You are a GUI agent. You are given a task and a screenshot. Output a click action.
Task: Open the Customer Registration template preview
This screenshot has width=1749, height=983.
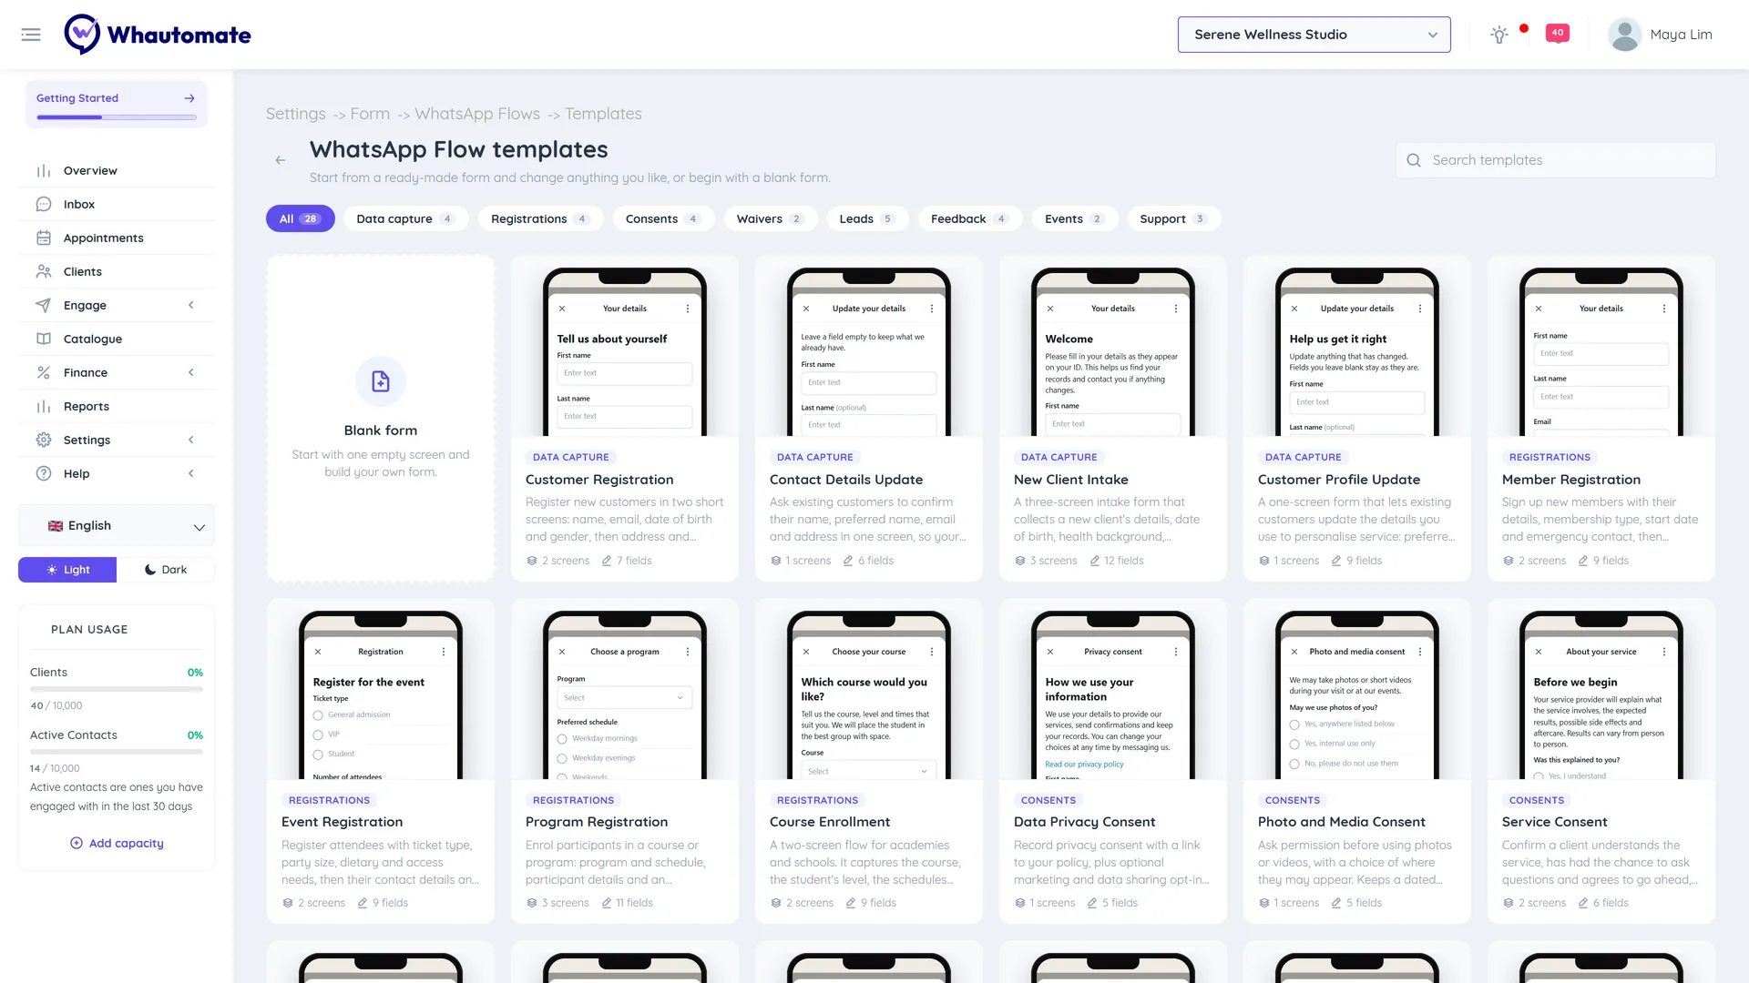pos(625,353)
